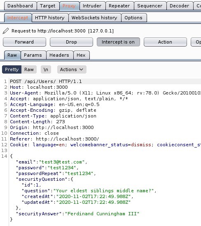Viewport: 201px width, 226px height.
Task: Open HTTP history sub-tab
Action: 50,18
